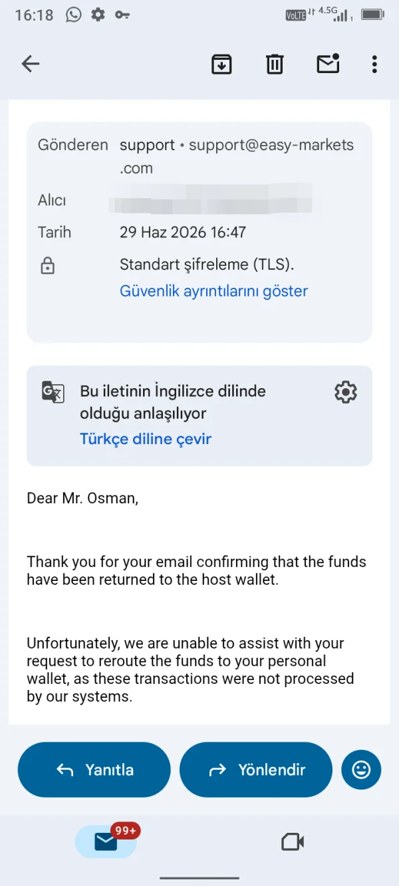The height and width of the screenshot is (886, 399).
Task: Tap the sender address support@easy-markets.com
Action: click(x=237, y=156)
